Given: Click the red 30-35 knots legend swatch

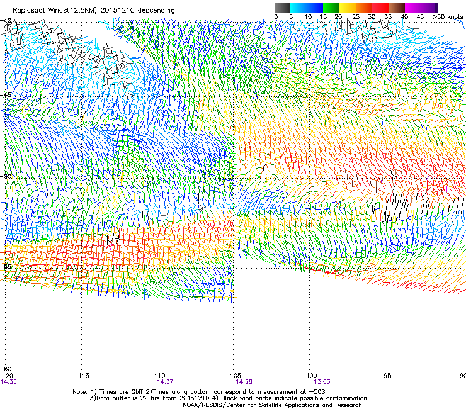Looking at the screenshot, I should pos(380,8).
